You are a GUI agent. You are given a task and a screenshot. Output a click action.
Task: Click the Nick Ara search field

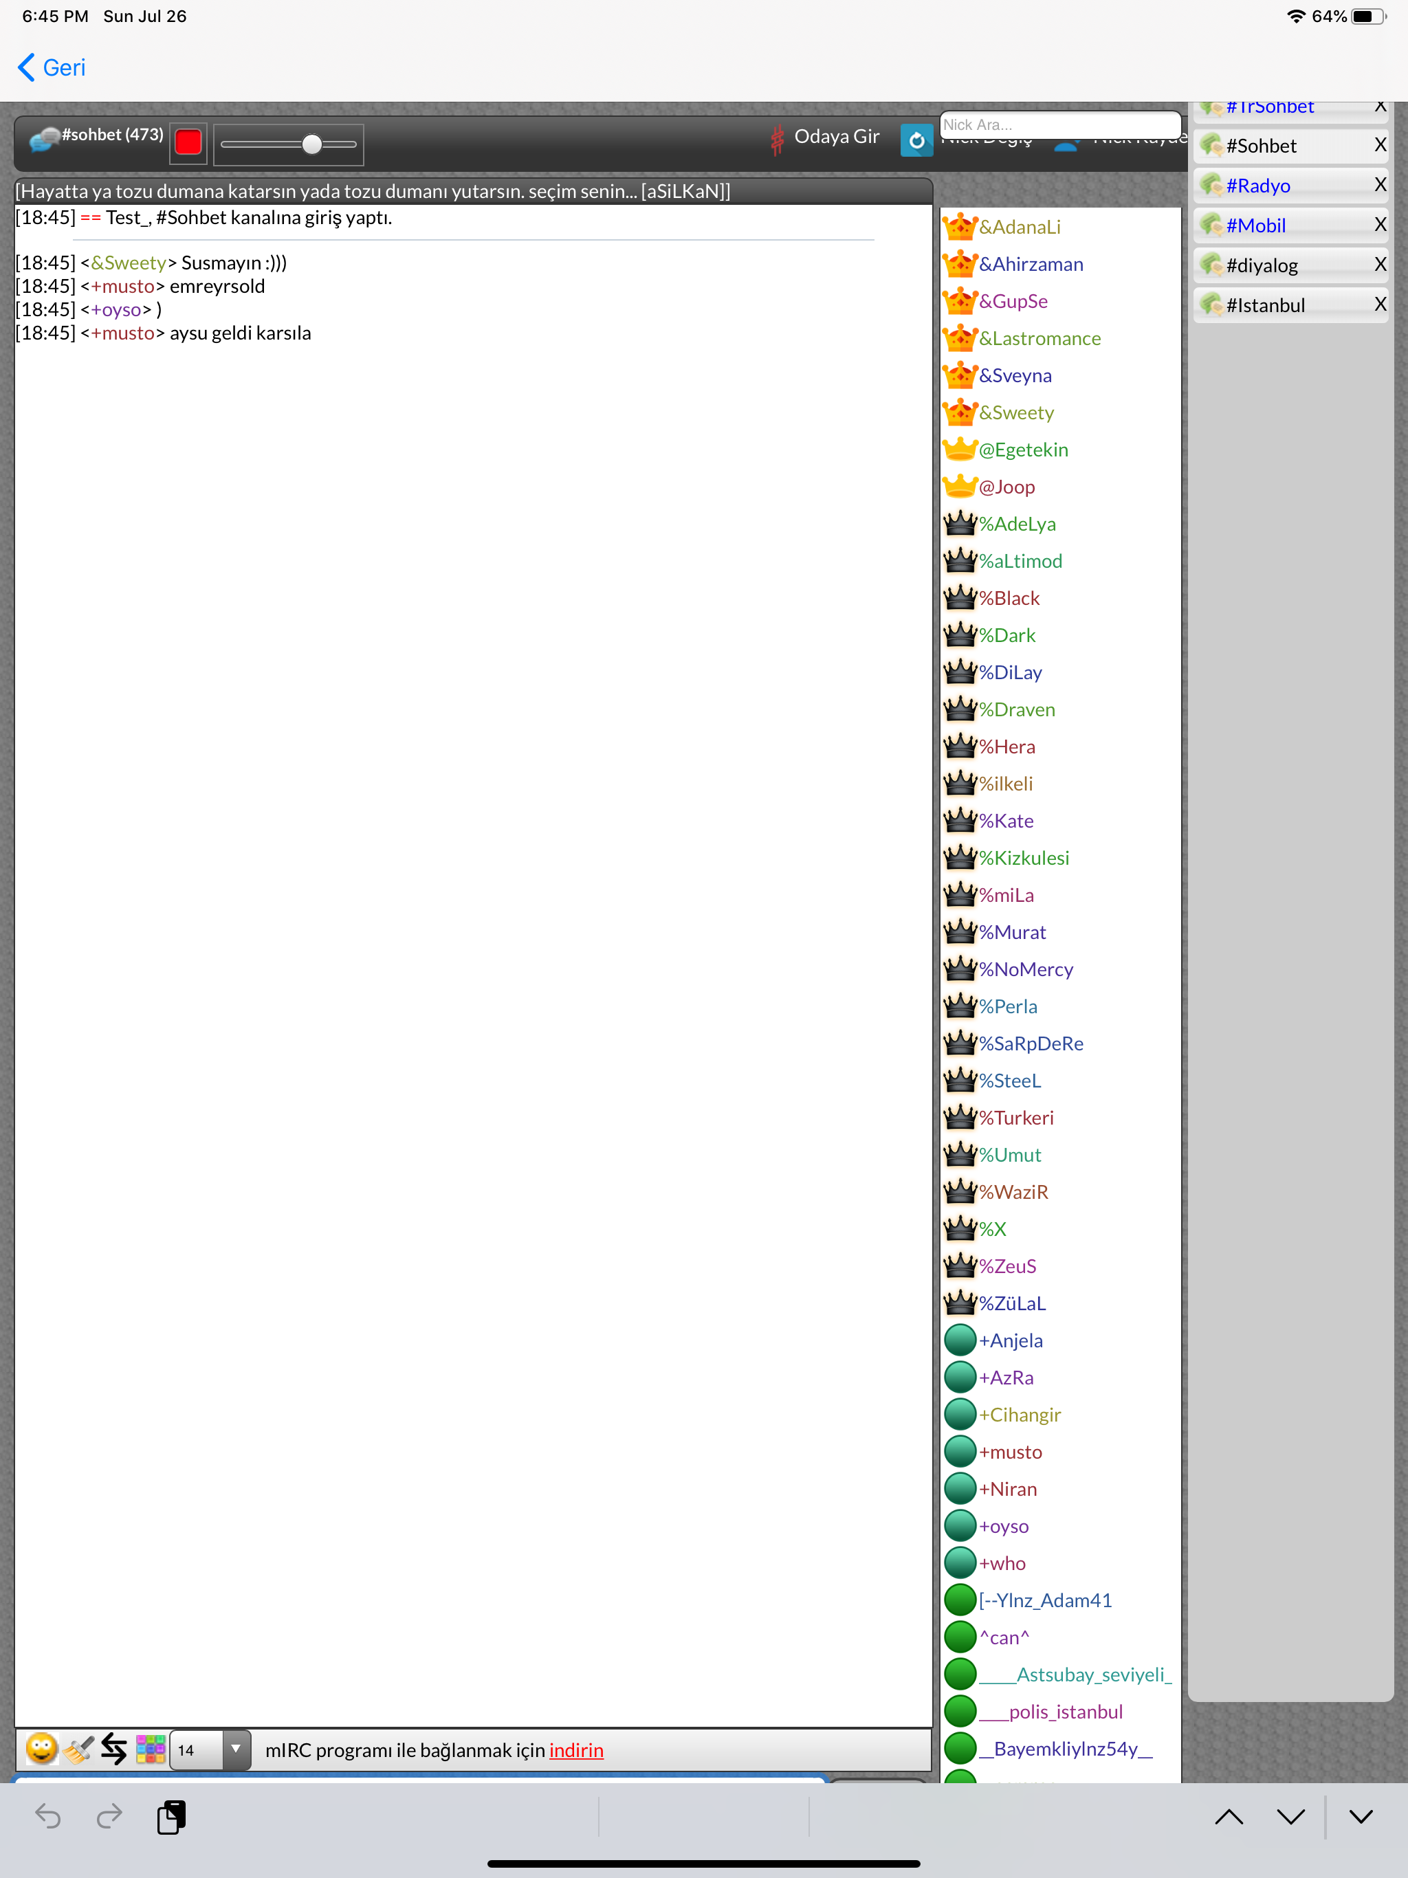point(1060,124)
